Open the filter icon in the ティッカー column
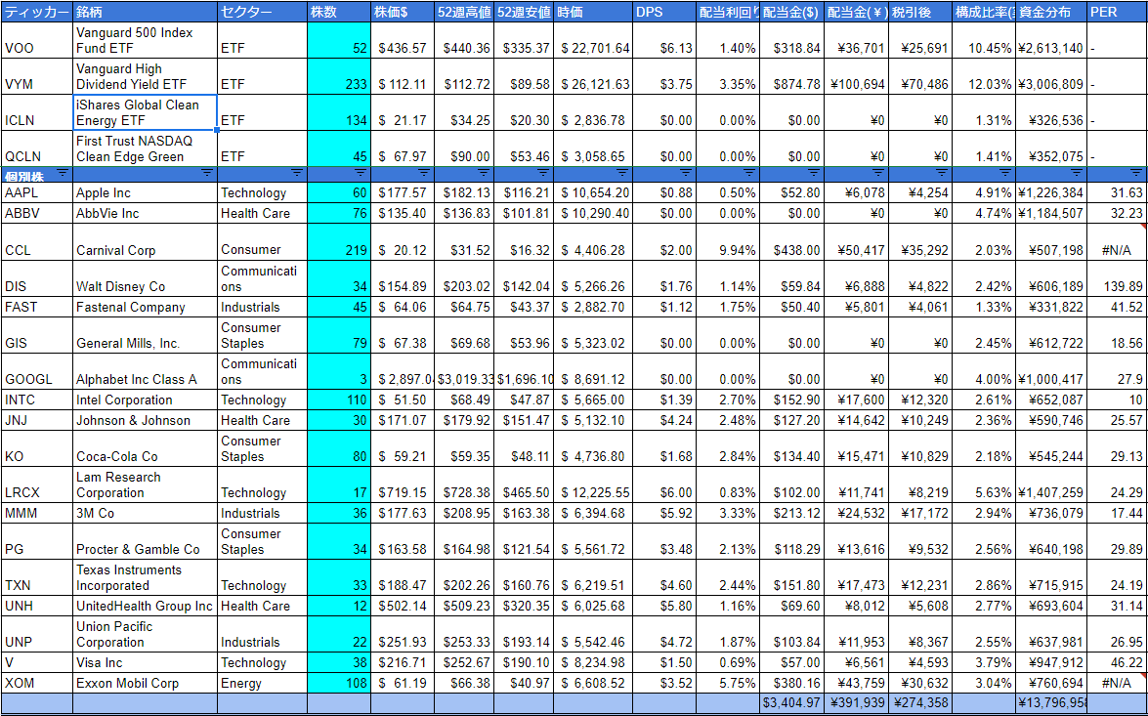The width and height of the screenshot is (1148, 716). point(64,174)
